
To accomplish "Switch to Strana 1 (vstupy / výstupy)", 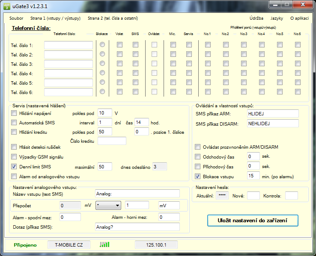I will (x=55, y=18).
